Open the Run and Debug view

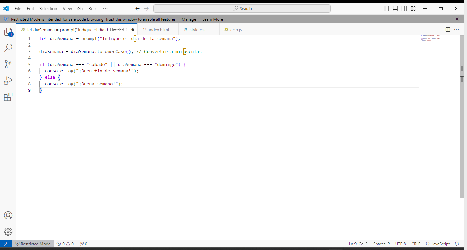click(x=8, y=81)
